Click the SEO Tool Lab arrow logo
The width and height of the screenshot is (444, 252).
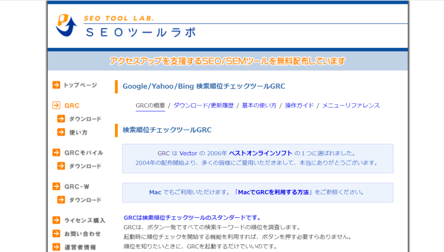pos(66,26)
